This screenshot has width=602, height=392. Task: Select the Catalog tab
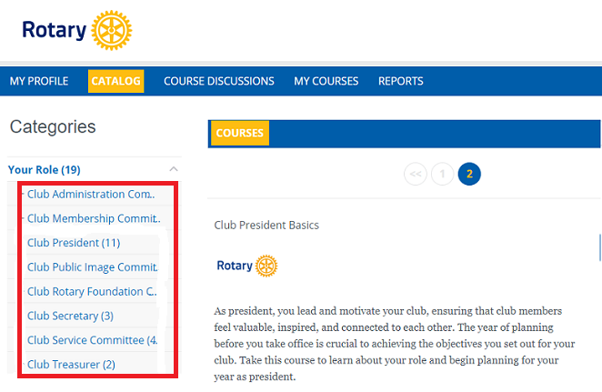pyautogui.click(x=115, y=81)
